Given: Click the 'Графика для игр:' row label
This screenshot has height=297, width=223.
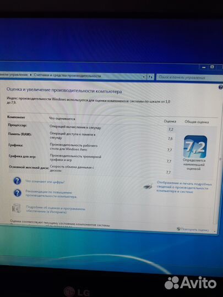Looking at the screenshot, I should pyautogui.click(x=23, y=156).
